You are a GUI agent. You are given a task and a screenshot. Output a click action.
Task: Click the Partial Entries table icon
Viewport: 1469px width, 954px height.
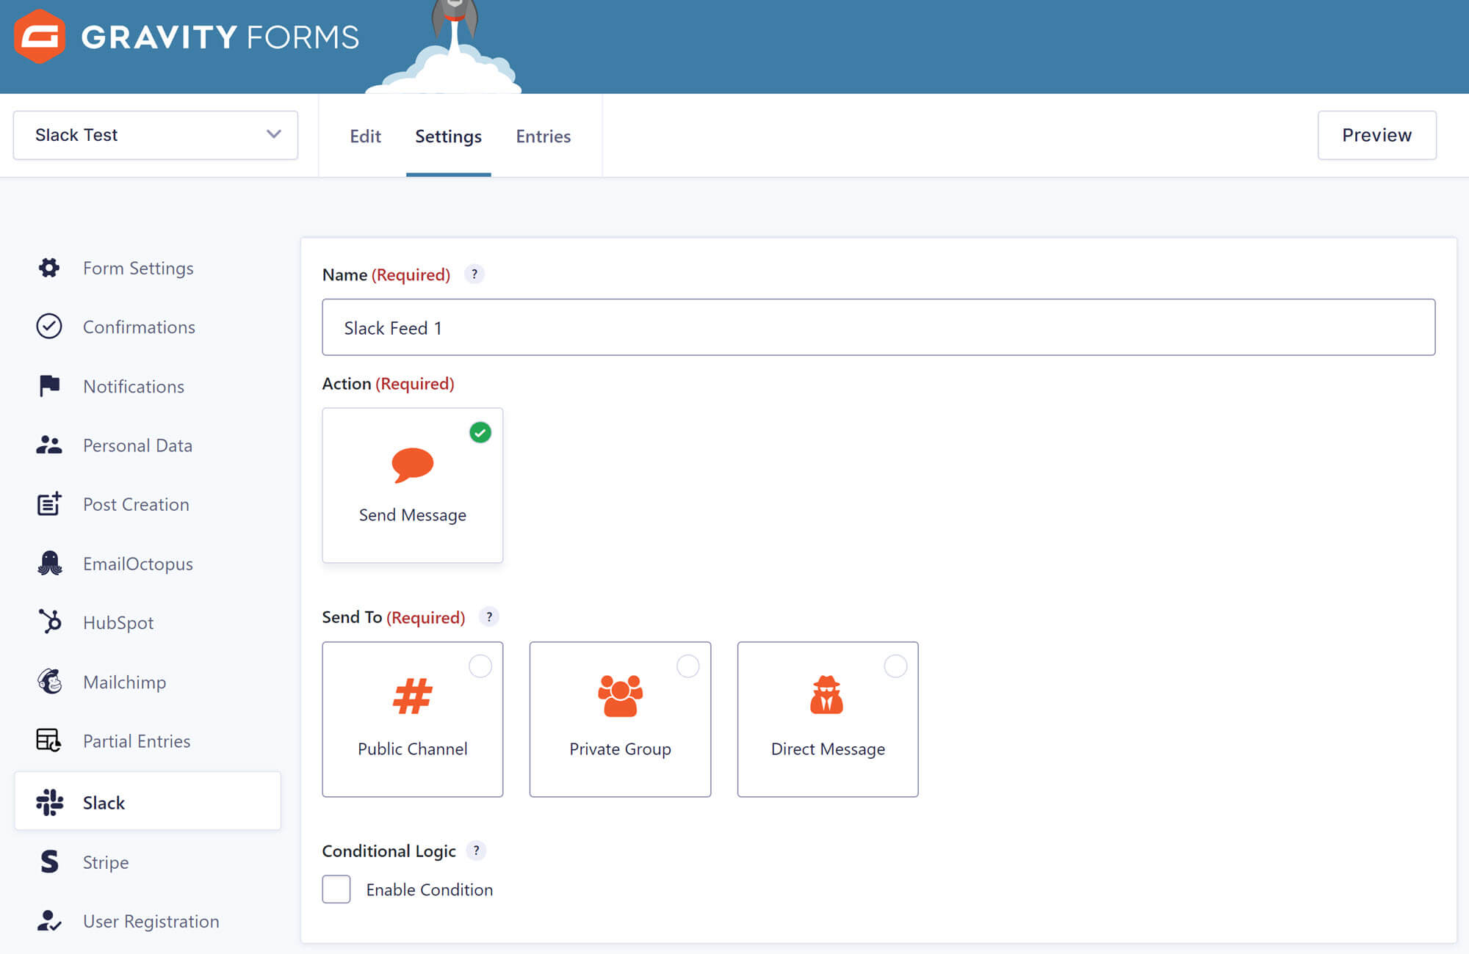(49, 740)
